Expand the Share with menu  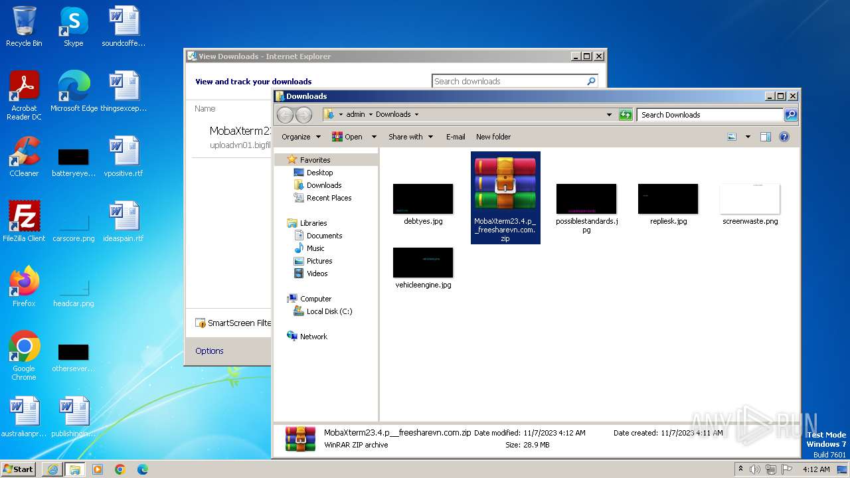[x=411, y=137]
